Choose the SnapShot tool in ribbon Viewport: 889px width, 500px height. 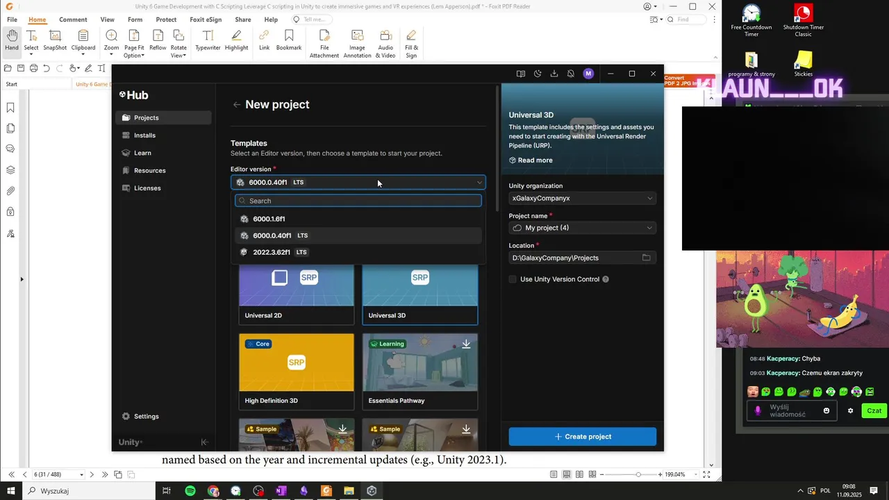click(55, 41)
